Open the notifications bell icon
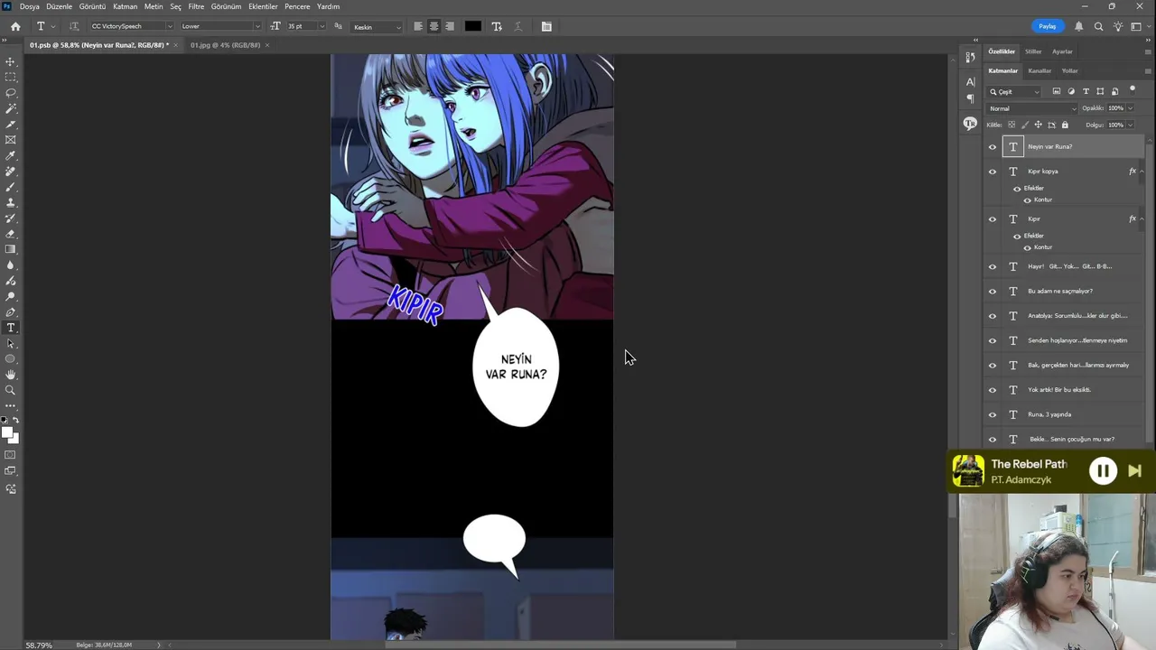Screen dimensions: 1156x650 (x=1078, y=26)
